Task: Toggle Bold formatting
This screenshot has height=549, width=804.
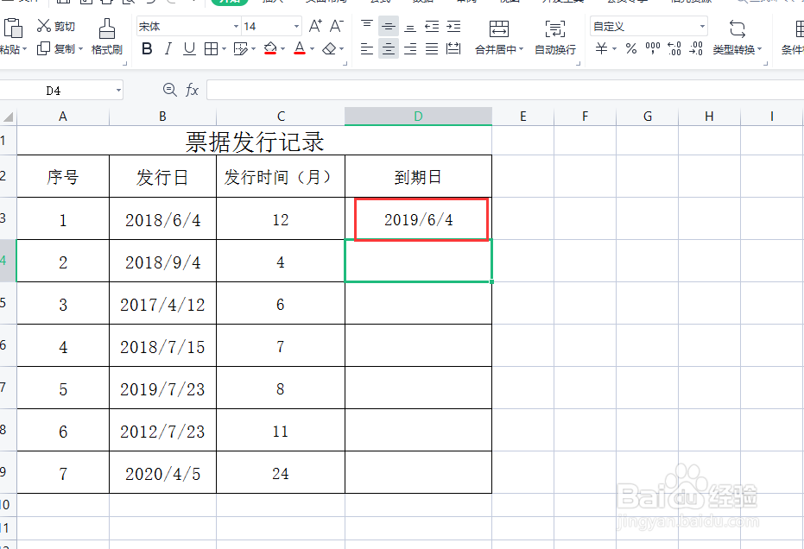Action: pyautogui.click(x=147, y=48)
